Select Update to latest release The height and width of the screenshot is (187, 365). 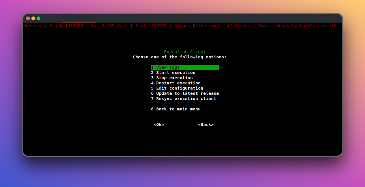(185, 93)
